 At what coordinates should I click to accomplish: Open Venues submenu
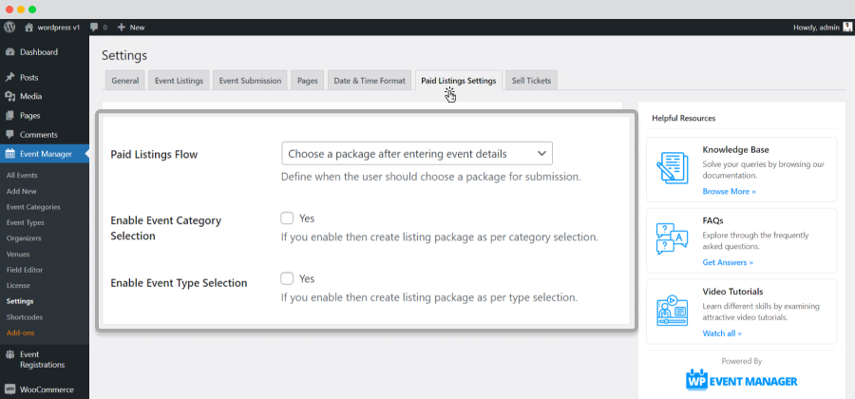[x=18, y=254]
